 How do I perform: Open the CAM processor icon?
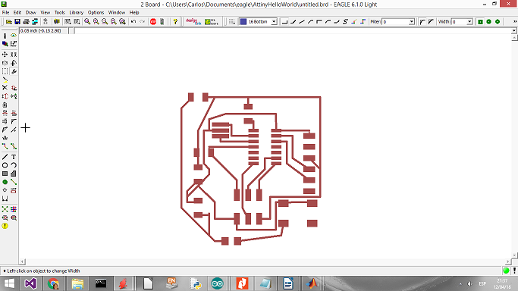click(x=35, y=22)
